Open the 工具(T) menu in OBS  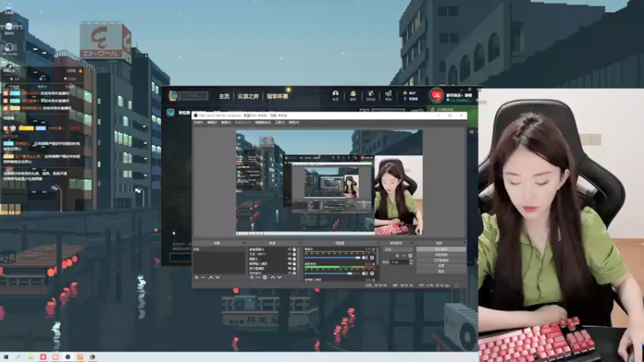pos(280,122)
